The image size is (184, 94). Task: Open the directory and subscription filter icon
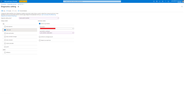(x=157, y=2)
